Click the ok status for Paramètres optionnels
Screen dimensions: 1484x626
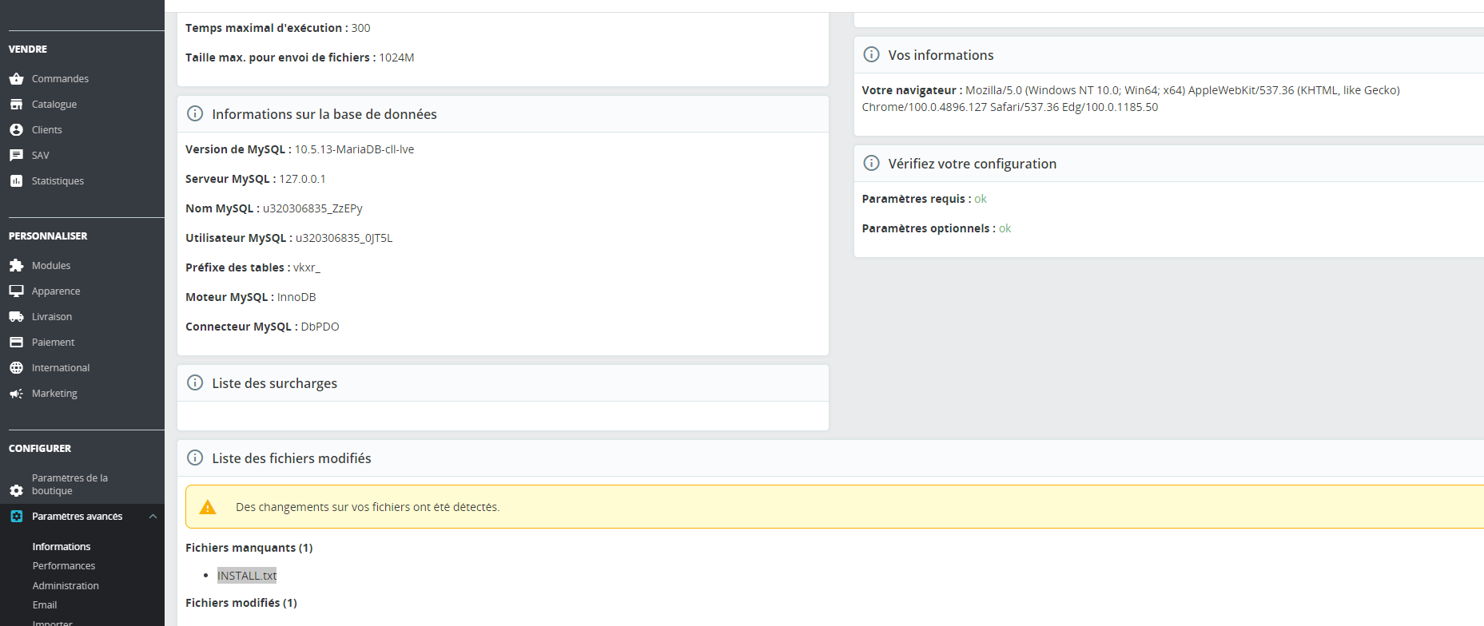[1005, 228]
